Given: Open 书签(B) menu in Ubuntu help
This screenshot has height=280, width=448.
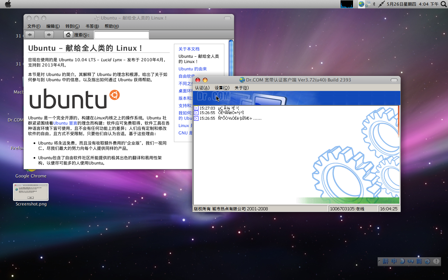Looking at the screenshot, I should click(x=92, y=26).
